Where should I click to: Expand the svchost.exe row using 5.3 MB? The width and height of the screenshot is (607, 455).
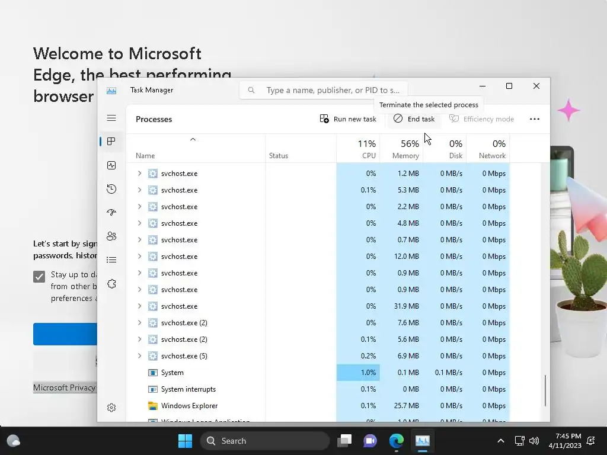pos(139,190)
